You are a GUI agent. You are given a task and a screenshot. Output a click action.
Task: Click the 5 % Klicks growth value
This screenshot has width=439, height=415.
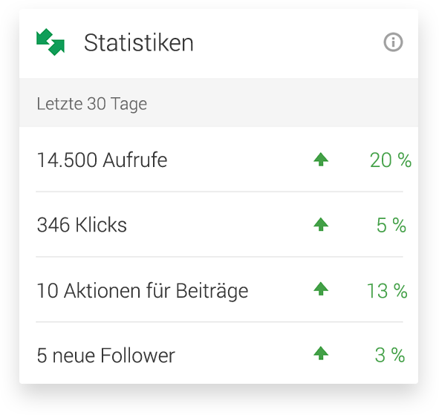391,225
